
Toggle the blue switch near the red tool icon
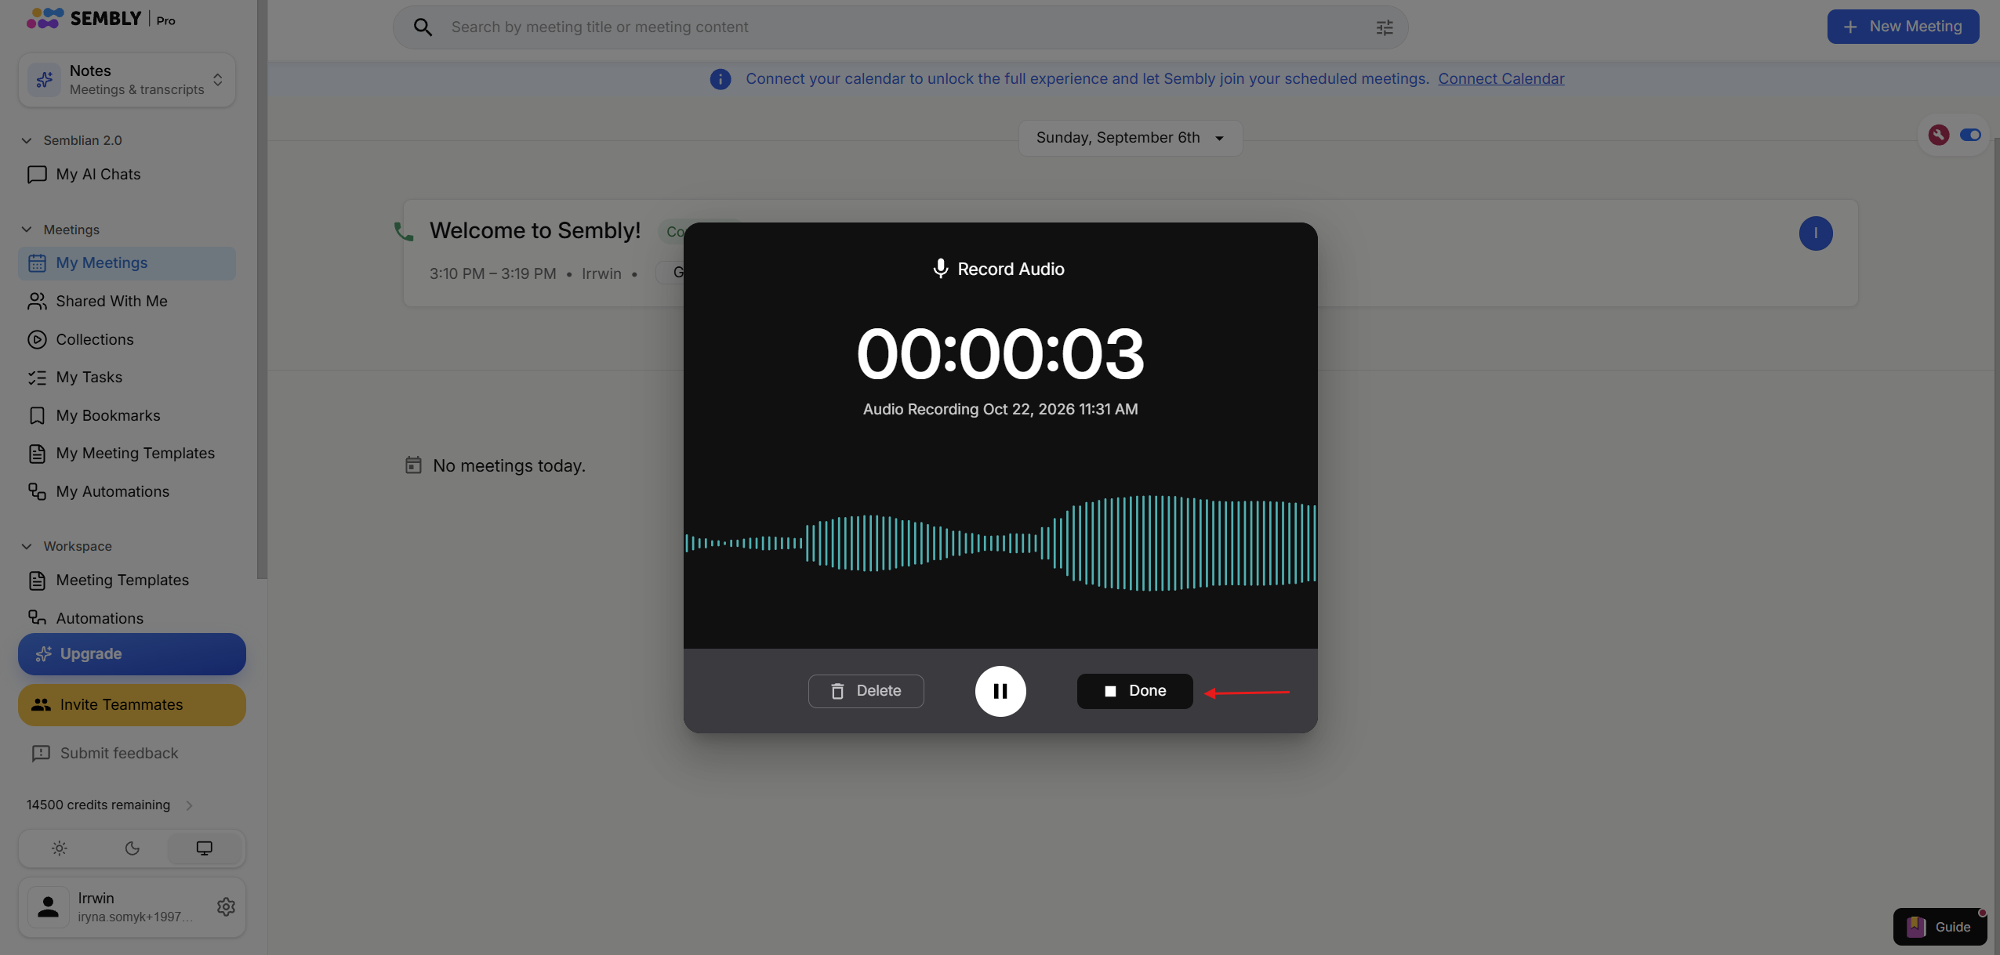[x=1970, y=135]
